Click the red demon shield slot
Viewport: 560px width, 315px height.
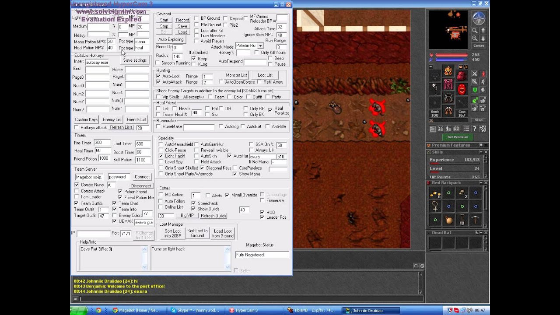click(x=462, y=89)
